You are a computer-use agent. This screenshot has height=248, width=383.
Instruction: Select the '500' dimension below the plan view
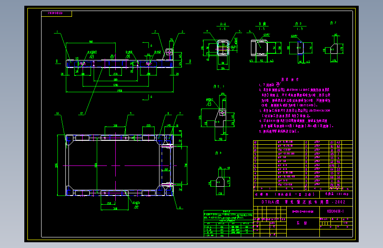point(115,208)
